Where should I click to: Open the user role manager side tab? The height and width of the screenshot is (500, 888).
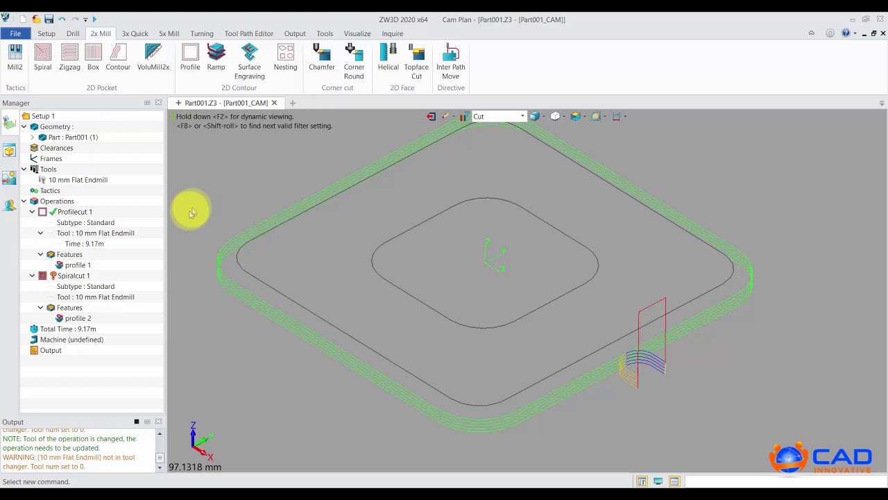click(x=9, y=205)
